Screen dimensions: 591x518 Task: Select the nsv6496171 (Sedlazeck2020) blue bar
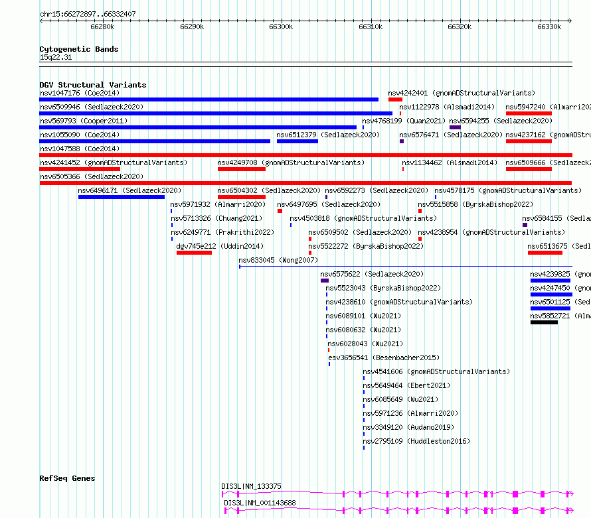[122, 197]
